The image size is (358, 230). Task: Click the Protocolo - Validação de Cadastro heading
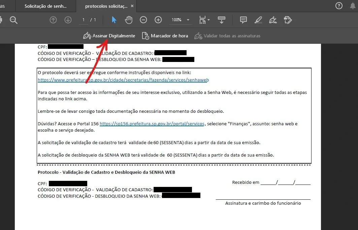tap(106, 172)
